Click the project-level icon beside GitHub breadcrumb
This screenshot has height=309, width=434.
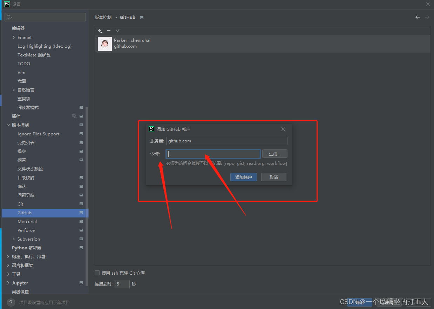[x=142, y=18]
